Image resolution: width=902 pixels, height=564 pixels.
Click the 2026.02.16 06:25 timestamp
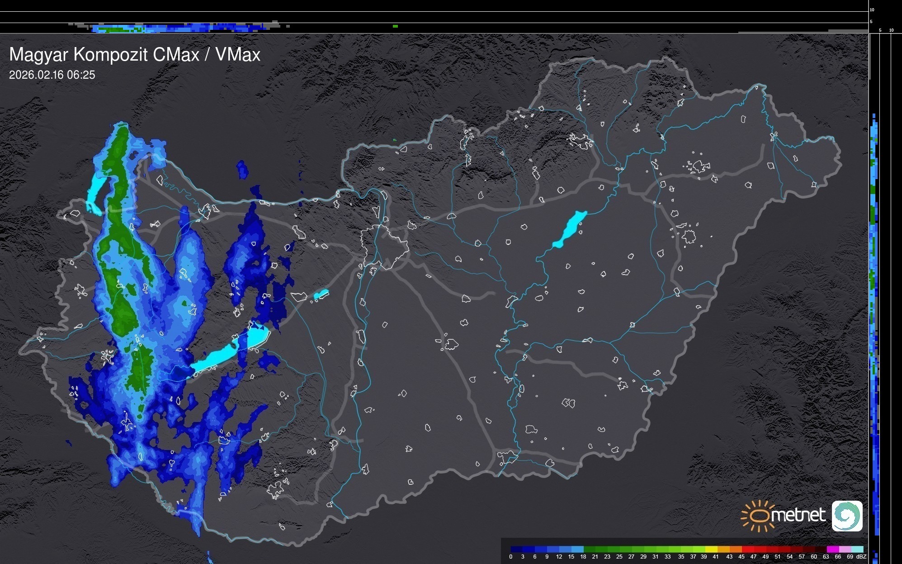52,75
